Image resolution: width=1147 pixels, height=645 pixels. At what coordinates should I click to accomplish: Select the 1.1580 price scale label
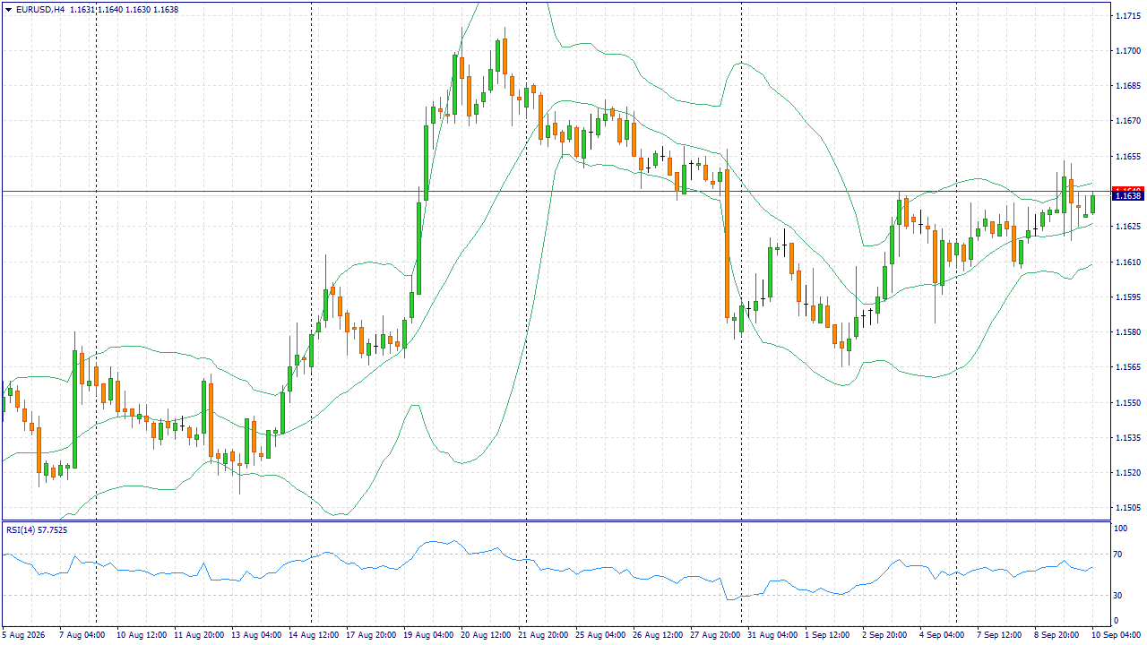(x=1127, y=332)
